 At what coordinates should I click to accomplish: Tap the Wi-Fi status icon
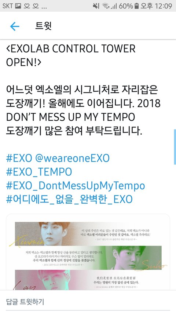pyautogui.click(x=106, y=6)
